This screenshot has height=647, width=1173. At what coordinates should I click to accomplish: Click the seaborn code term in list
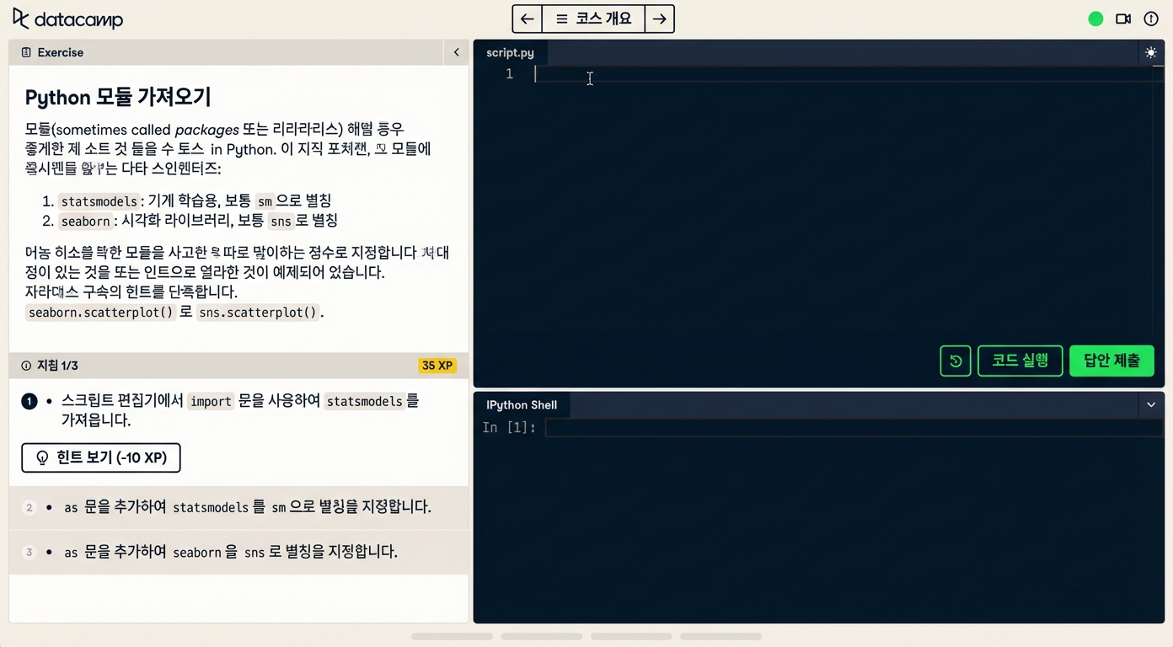86,222
